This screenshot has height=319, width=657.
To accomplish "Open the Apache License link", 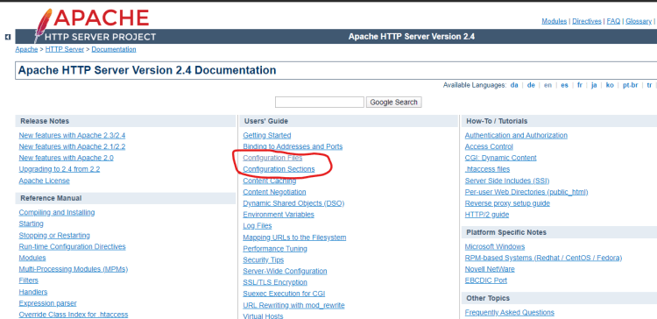I will coord(44,181).
